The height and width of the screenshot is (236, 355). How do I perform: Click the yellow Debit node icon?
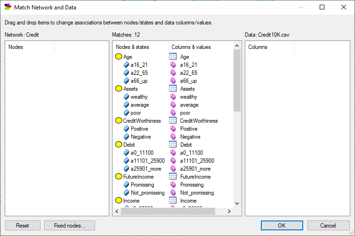[x=118, y=144]
